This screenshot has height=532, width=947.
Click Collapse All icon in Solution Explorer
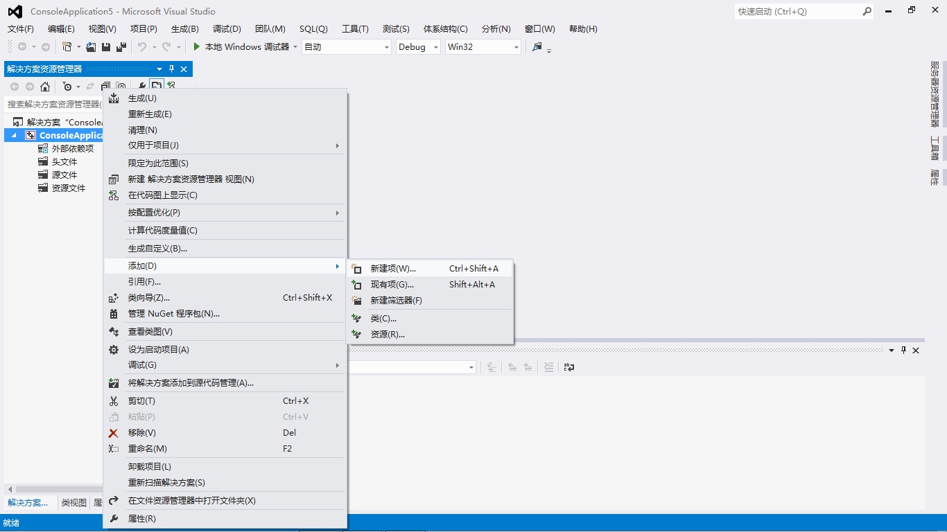tap(106, 87)
